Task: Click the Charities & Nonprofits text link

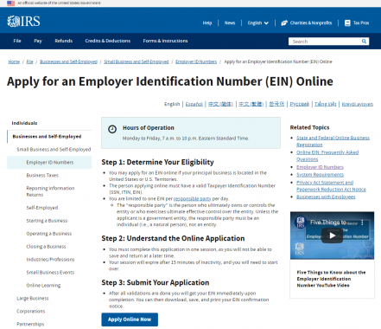Action: pos(311,23)
